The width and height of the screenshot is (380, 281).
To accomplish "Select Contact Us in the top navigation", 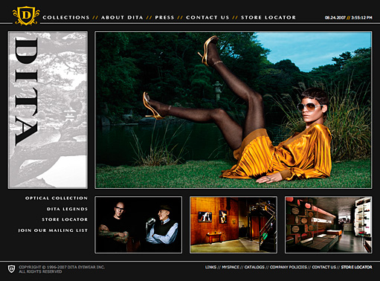I will (207, 18).
